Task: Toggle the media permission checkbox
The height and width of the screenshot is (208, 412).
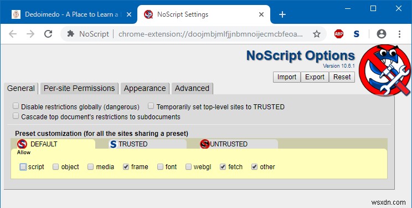Action: tap(90, 166)
